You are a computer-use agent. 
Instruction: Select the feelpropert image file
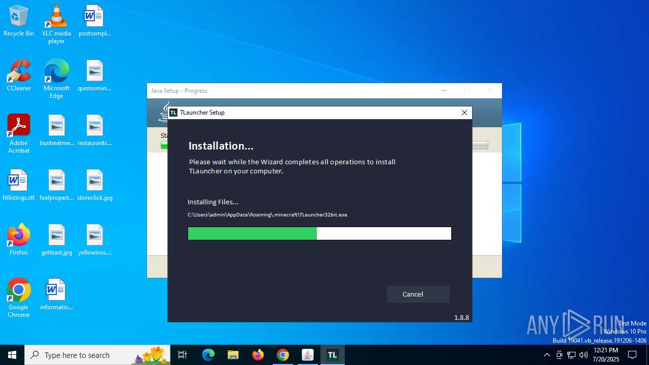56,186
